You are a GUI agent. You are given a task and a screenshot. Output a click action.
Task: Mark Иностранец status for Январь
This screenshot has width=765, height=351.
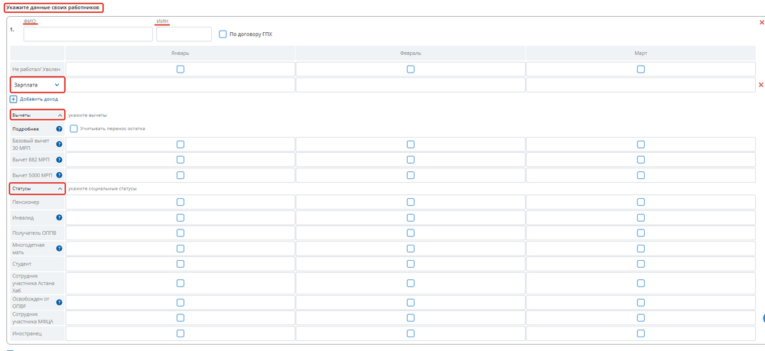(181, 333)
